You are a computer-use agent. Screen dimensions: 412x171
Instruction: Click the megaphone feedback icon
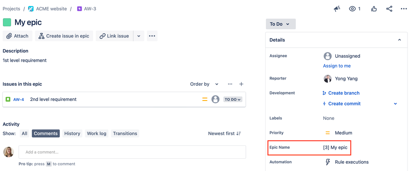click(x=337, y=9)
